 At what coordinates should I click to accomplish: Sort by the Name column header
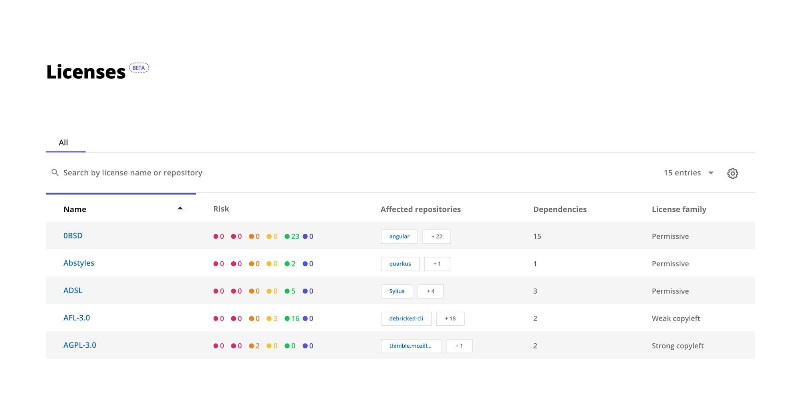(75, 209)
